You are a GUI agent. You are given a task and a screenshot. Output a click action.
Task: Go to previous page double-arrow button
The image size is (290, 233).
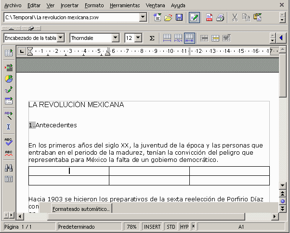click(283, 194)
